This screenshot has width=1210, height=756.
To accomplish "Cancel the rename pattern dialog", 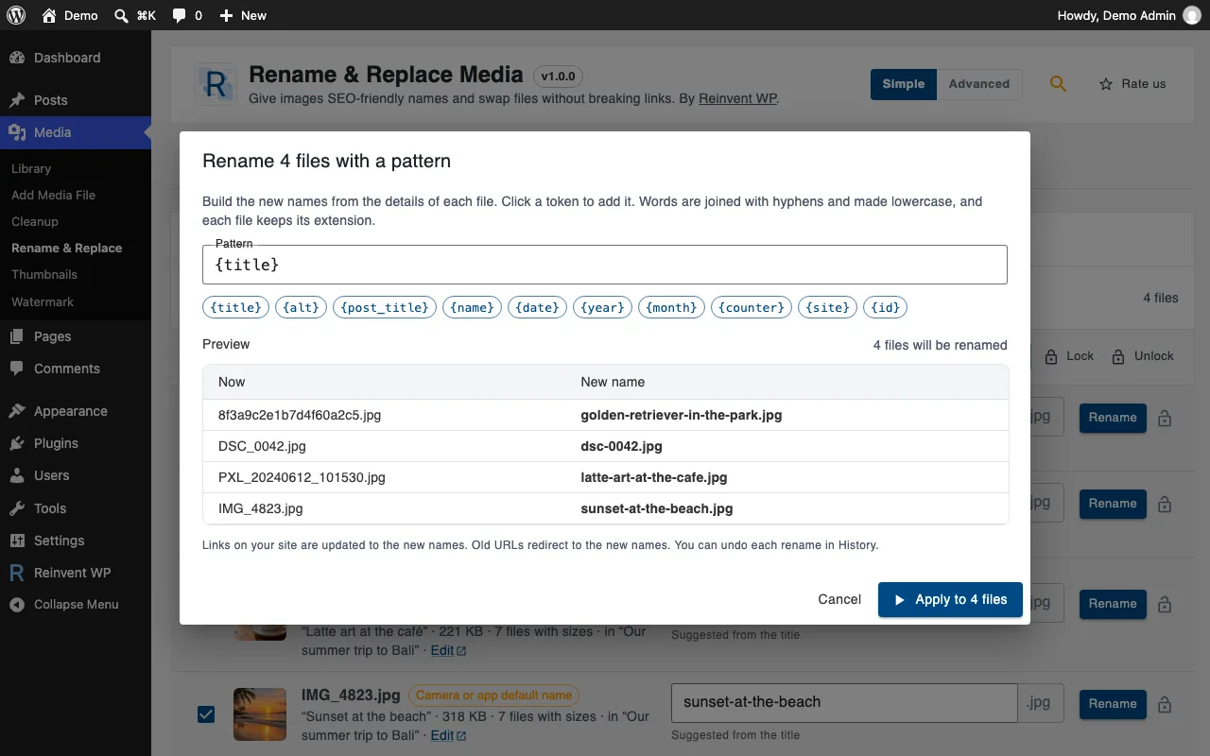I will 839,599.
